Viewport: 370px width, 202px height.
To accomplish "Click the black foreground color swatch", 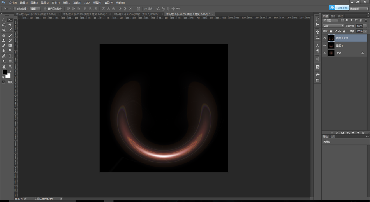I will tap(5, 72).
